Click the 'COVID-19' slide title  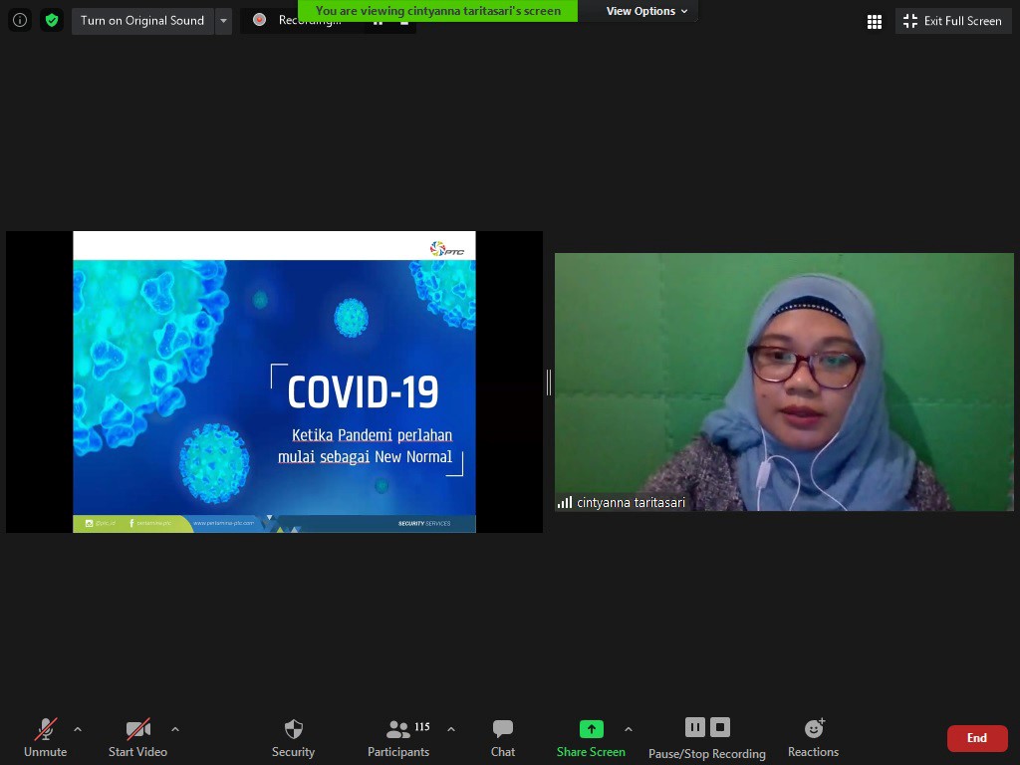click(363, 392)
